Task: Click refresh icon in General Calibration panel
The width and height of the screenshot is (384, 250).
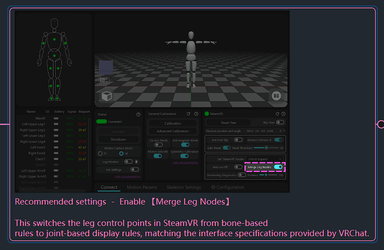Action: (189, 114)
